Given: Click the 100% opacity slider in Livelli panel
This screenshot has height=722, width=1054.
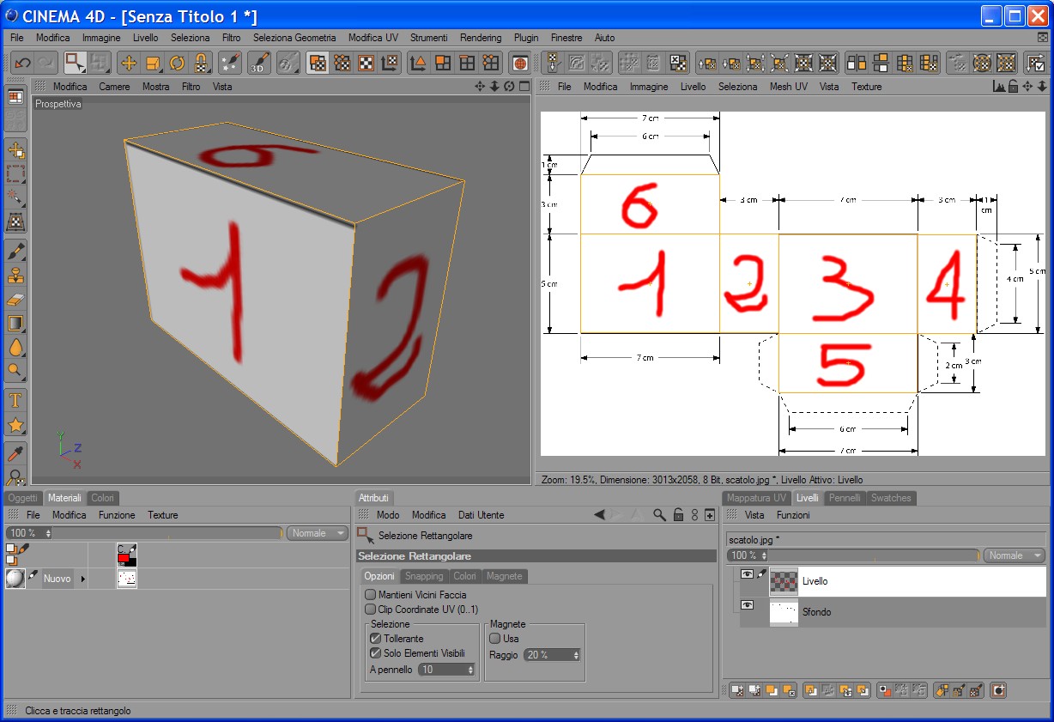Looking at the screenshot, I should click(x=854, y=555).
